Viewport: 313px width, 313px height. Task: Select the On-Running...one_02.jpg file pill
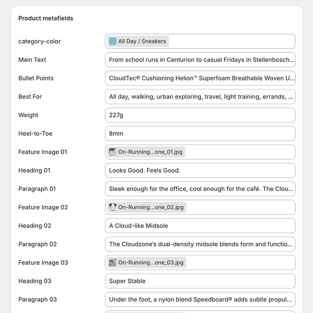click(x=145, y=207)
